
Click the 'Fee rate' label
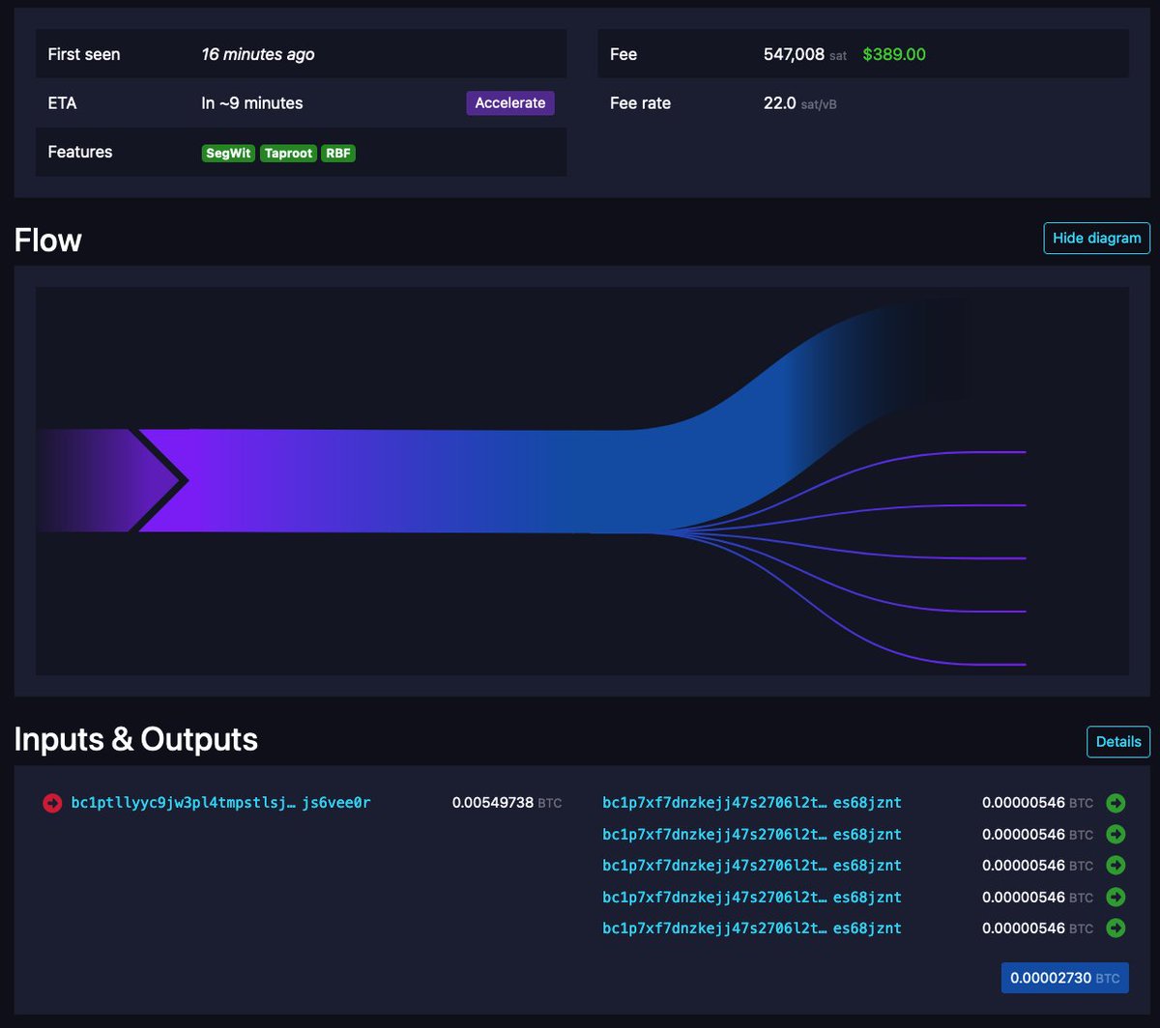(640, 103)
